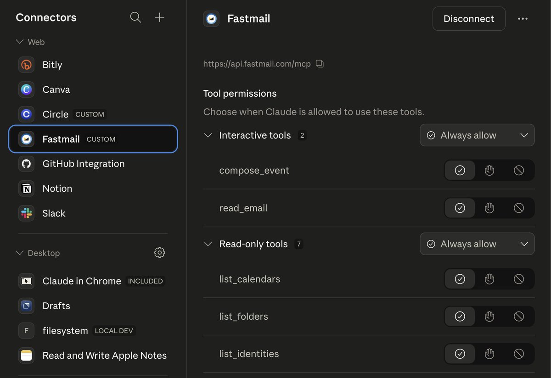Screen dimensions: 551x378
Task: Block the list_calendars tool
Action: (519, 279)
